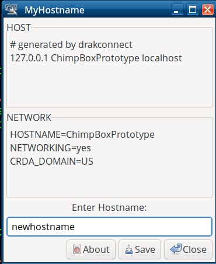Screen dimensions: 216x264
Task: Close the window with the red X
Action: pos(207,10)
